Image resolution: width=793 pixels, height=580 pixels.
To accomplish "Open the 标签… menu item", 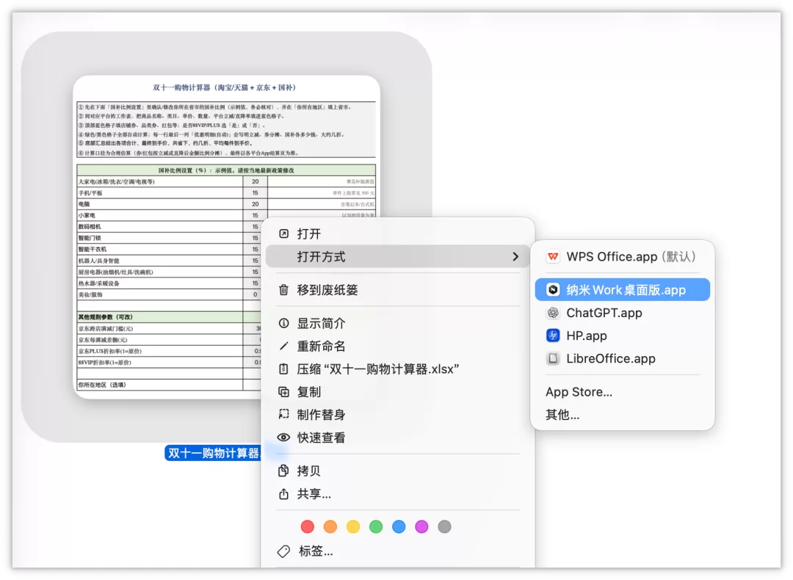I will 397,551.
